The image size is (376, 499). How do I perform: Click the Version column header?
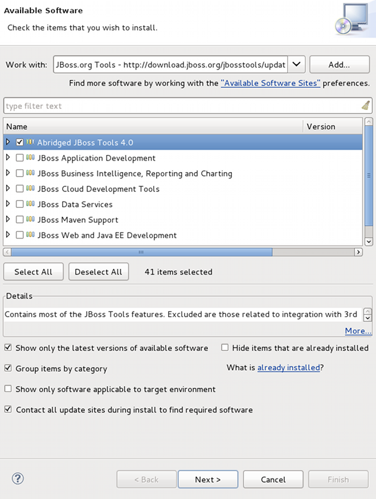[x=332, y=126]
